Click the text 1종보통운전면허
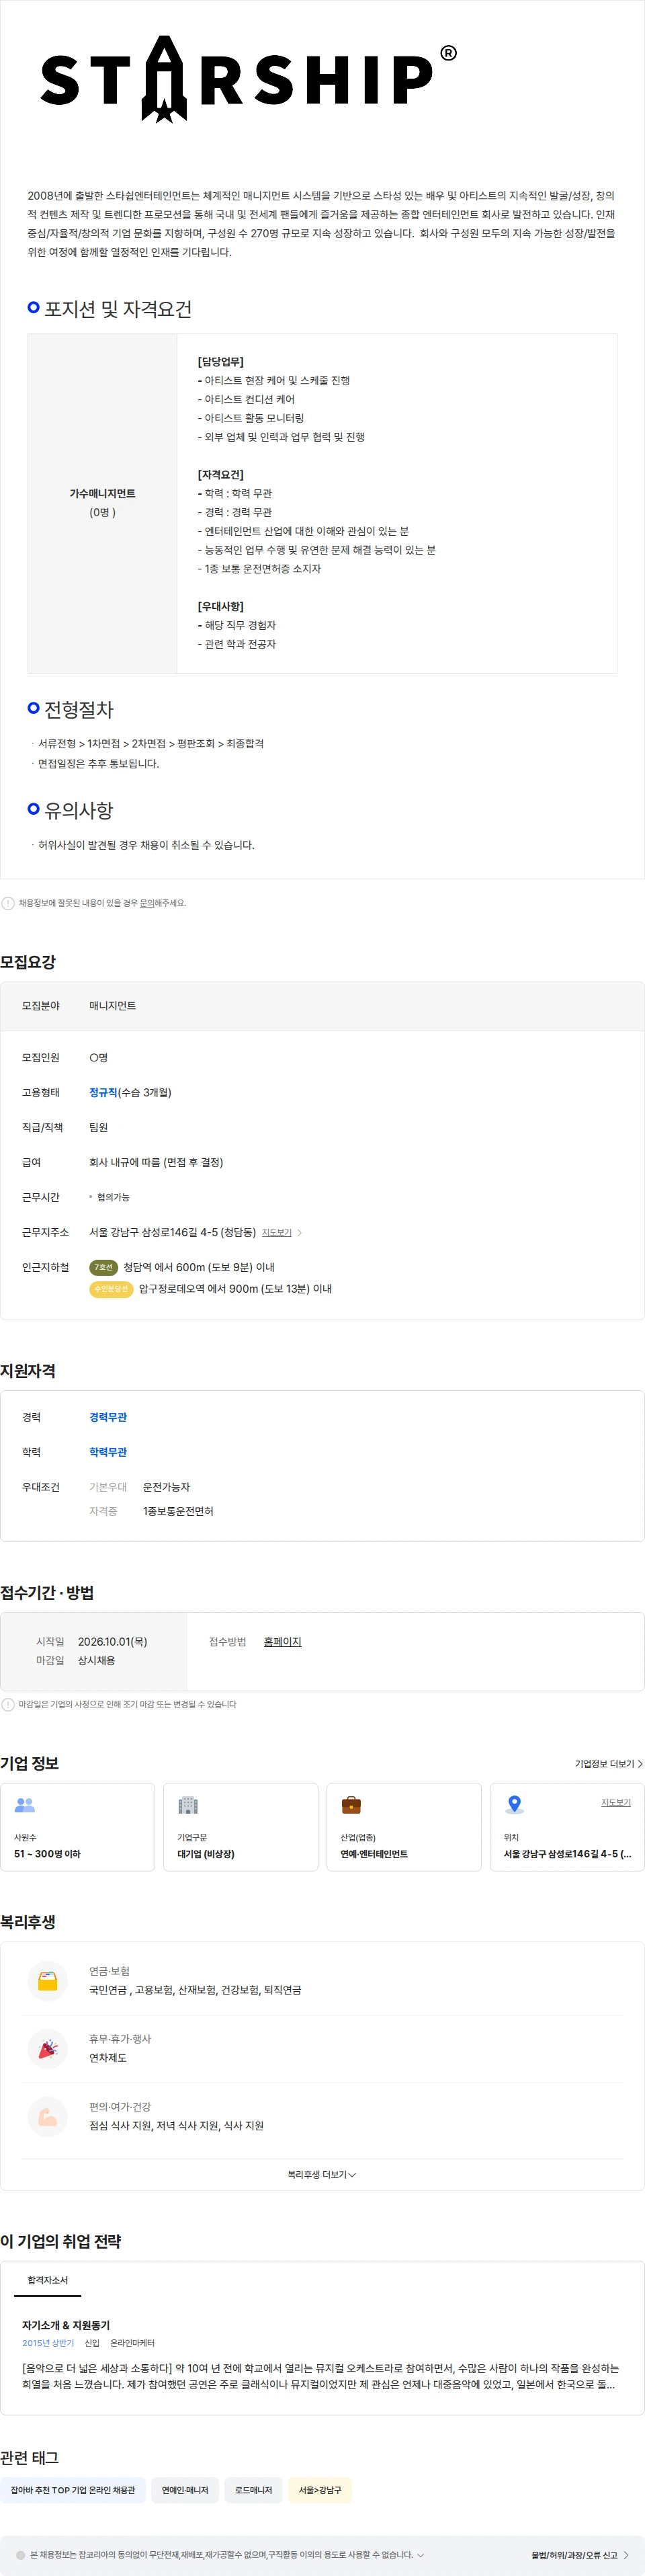 tap(178, 1511)
